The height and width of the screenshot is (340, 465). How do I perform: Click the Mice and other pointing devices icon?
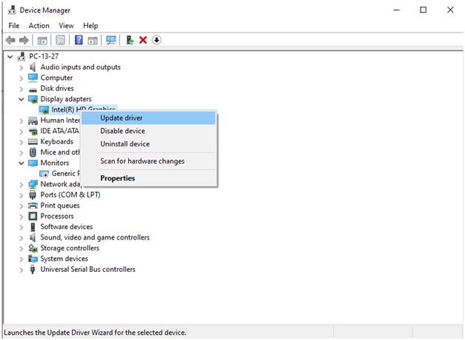click(x=33, y=152)
